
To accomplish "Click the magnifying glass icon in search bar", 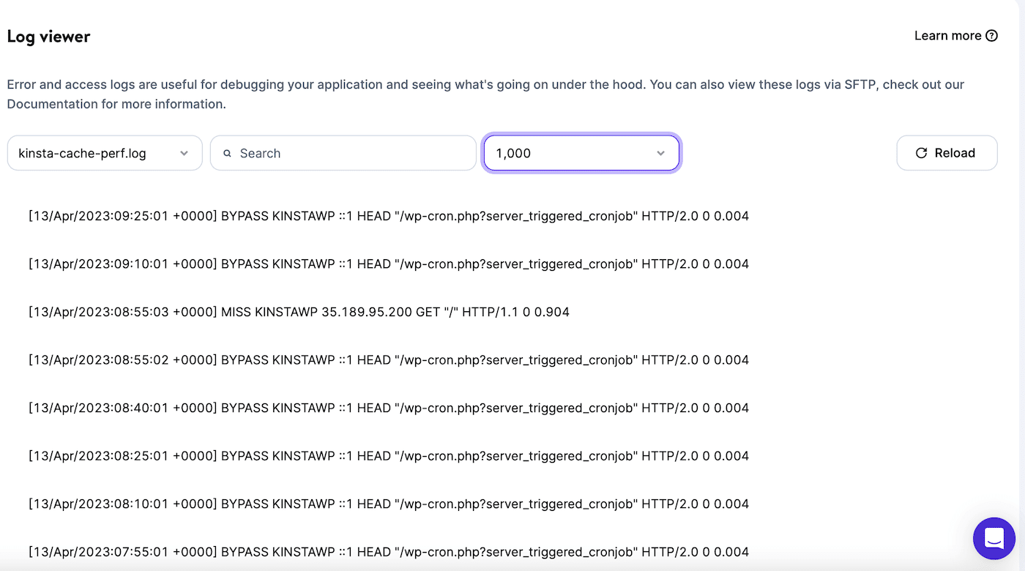I will pyautogui.click(x=227, y=153).
